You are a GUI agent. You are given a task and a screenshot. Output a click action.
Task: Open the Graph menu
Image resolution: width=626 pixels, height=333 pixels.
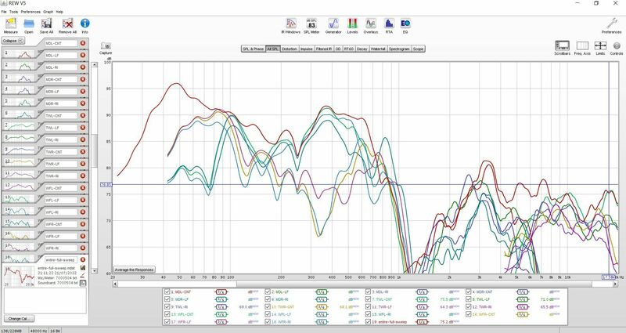(48, 12)
